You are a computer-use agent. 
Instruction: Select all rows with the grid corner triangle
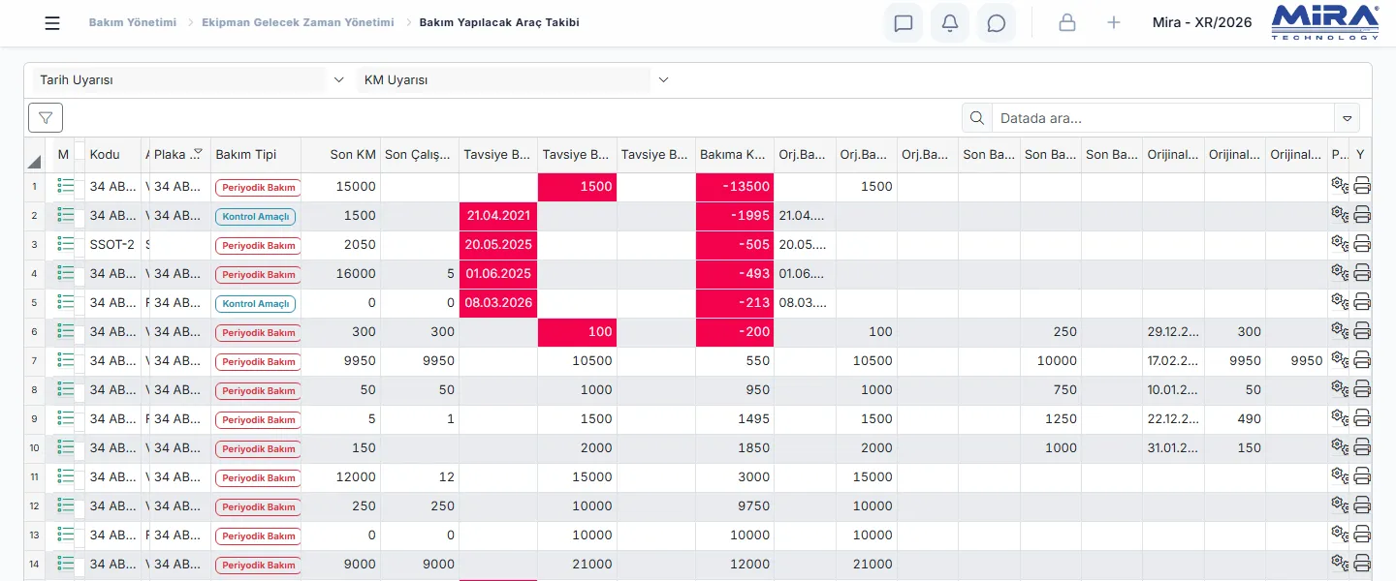point(35,161)
